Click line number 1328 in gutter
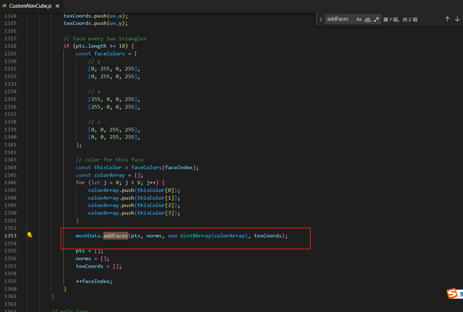This screenshot has width=463, height=312. [x=10, y=46]
